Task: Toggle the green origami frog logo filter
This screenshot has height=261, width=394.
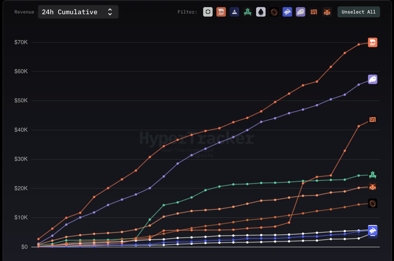Action: (x=248, y=12)
